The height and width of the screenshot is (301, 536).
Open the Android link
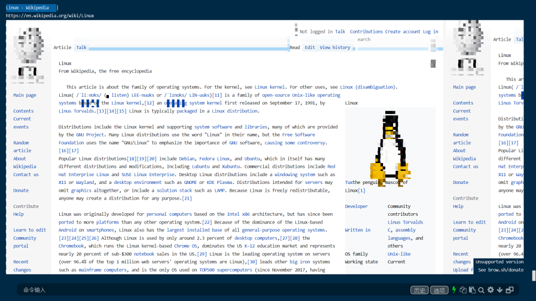[x=68, y=230]
